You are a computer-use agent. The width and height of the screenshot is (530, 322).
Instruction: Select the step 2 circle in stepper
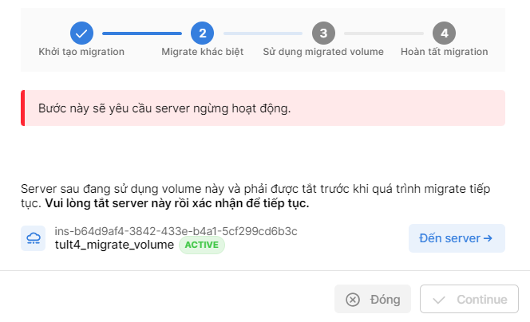coord(202,33)
